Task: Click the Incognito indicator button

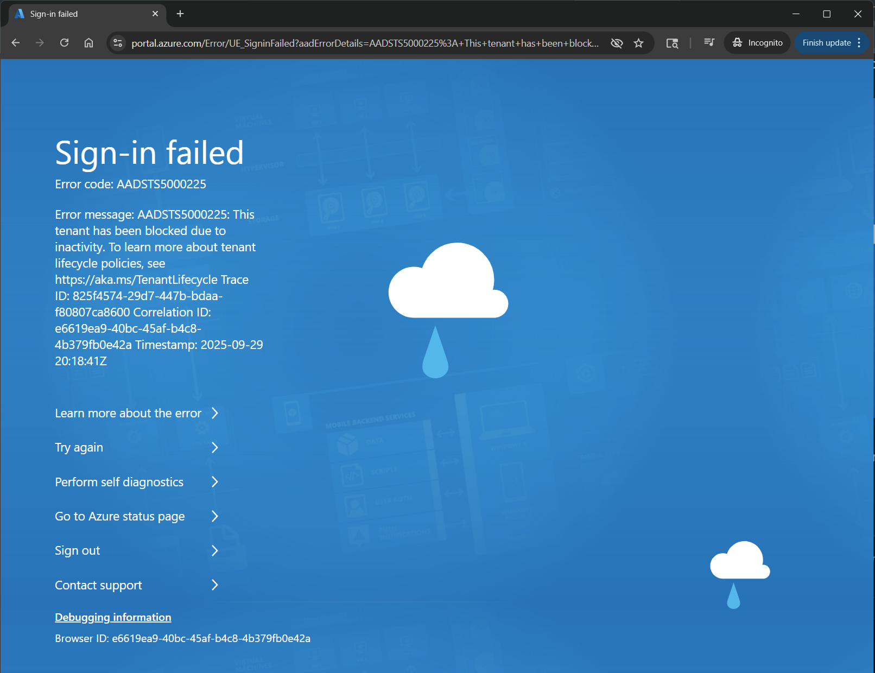Action: click(x=757, y=43)
